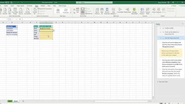Select the Submitted cell in Status list
The height and width of the screenshot is (104, 185).
12,31
